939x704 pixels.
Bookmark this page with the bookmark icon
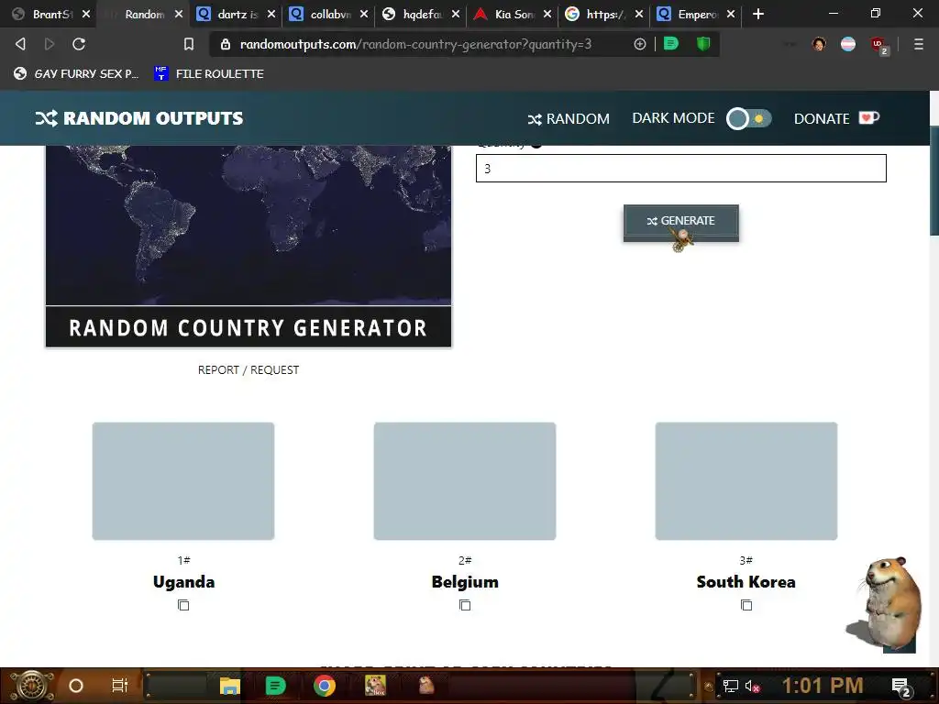189,44
